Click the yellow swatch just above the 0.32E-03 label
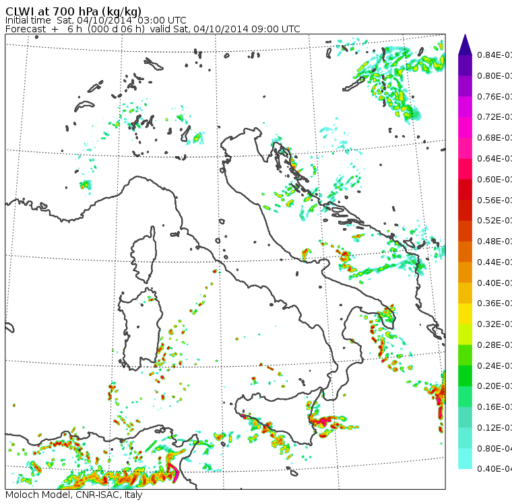The width and height of the screenshot is (512, 504). tap(465, 314)
